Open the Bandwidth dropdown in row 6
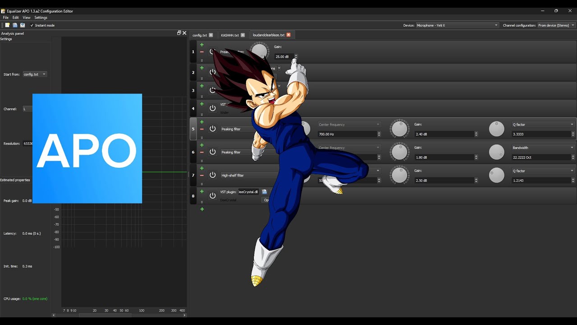Screen dimensions: 577x325 pos(543,148)
